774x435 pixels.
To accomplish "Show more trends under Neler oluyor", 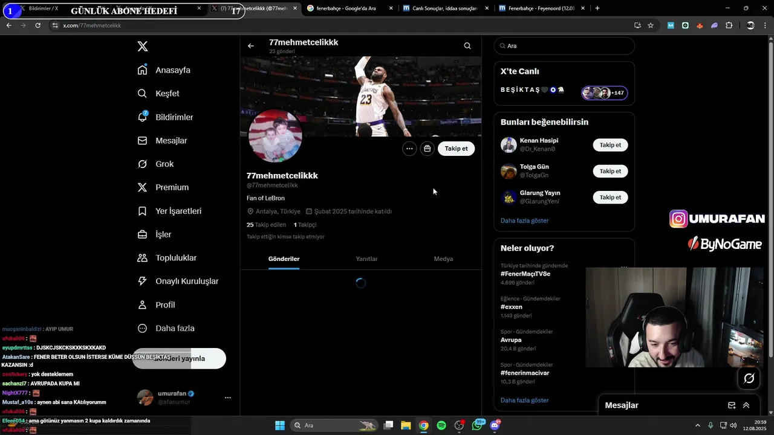I will coord(524,400).
